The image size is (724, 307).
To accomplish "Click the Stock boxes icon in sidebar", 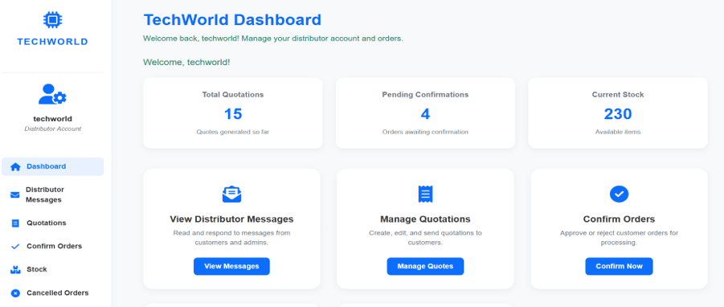I will [x=15, y=269].
